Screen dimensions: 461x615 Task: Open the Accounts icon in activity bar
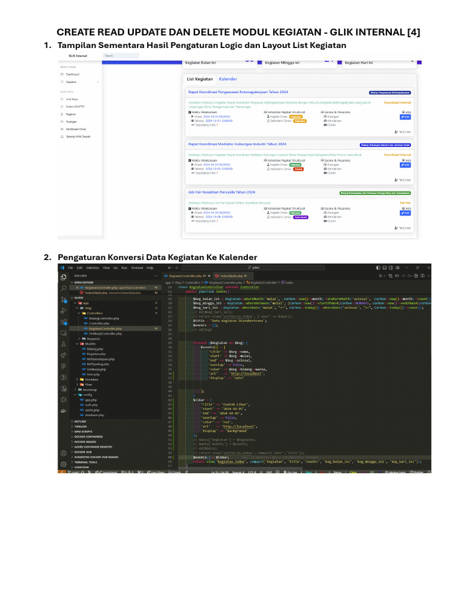(x=63, y=452)
